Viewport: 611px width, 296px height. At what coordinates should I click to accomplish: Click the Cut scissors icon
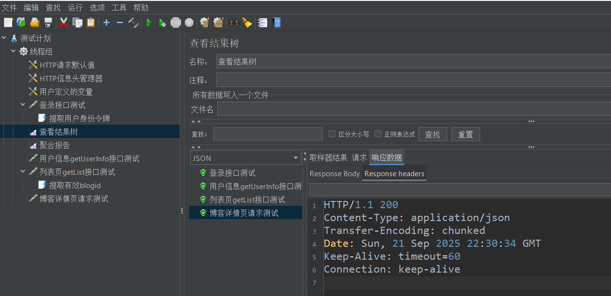64,22
